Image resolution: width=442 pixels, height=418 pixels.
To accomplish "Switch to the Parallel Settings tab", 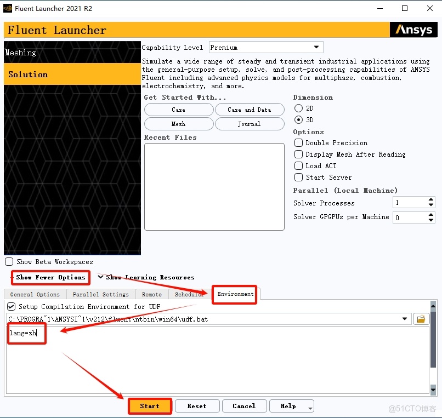I will (x=101, y=294).
